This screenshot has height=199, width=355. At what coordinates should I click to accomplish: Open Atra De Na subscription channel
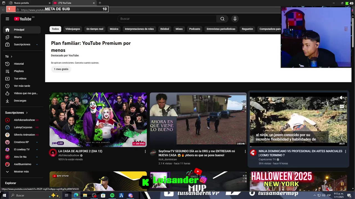coord(22,157)
